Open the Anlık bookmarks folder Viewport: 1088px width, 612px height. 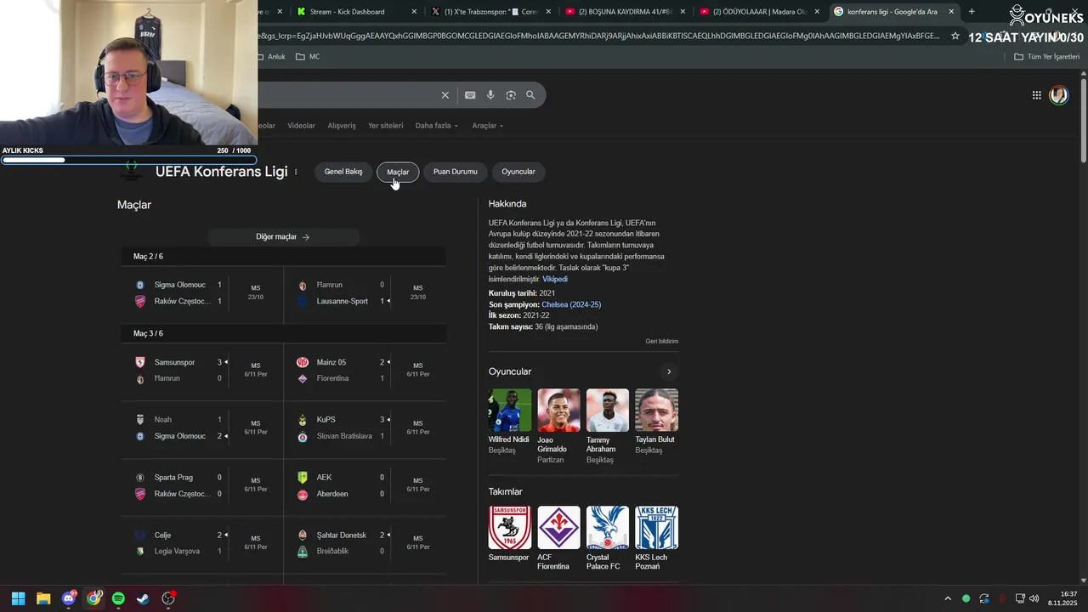(271, 57)
